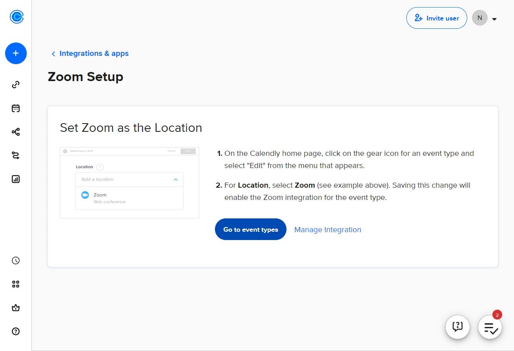Image resolution: width=514 pixels, height=351 pixels.
Task: Click the Upgrade crown icon
Action: [x=16, y=308]
